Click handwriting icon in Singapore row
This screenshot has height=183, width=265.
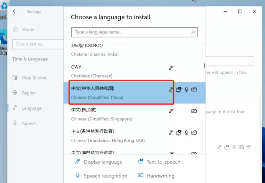pyautogui.click(x=194, y=111)
